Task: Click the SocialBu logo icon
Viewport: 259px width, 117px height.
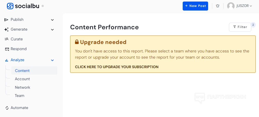Action: pyautogui.click(x=10, y=6)
